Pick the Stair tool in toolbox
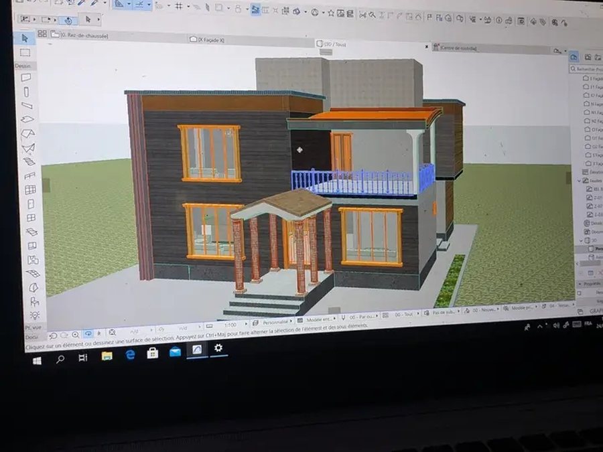603x452 pixels. point(29,162)
